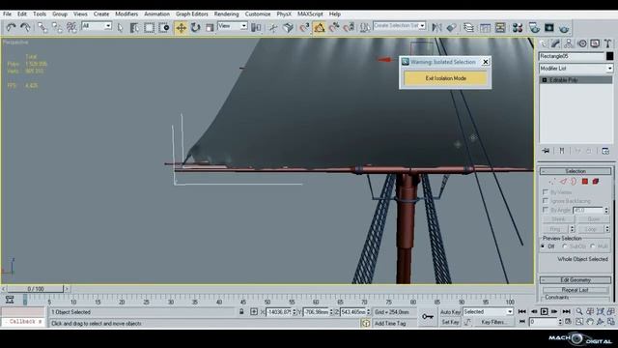Screen dimensions: 618x348
Task: Select the Select Object arrow tool
Action: tap(120, 27)
